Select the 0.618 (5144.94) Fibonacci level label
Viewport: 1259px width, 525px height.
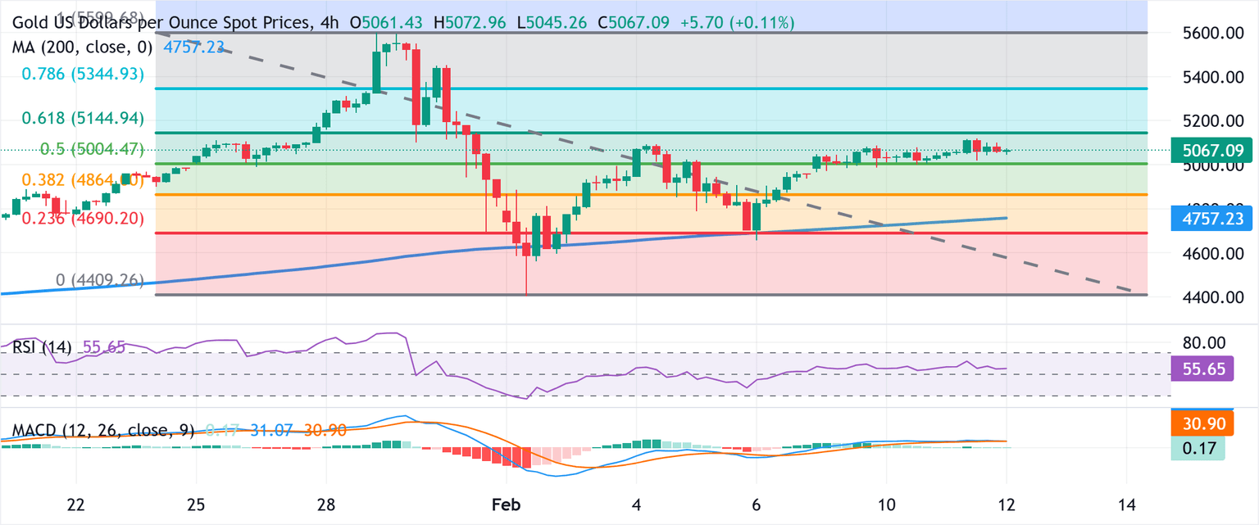point(82,119)
